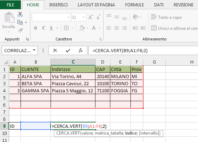
Task: Click Unisci e allinea al centro
Action: pyautogui.click(x=175, y=28)
